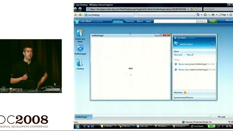Open Internet Explorer quick launch icon
This screenshot has height=131, width=233.
(85, 126)
